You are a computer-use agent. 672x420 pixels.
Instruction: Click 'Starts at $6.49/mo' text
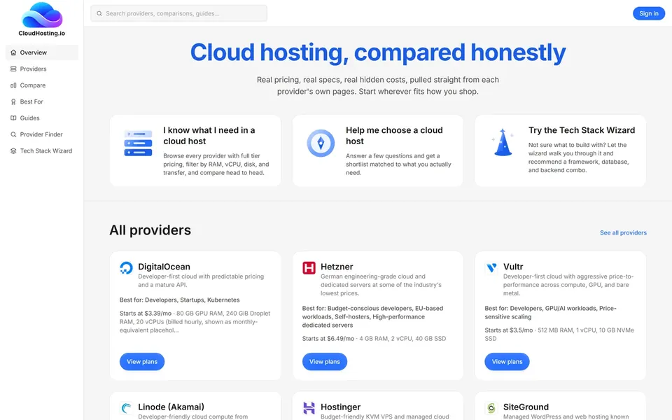[328, 339]
